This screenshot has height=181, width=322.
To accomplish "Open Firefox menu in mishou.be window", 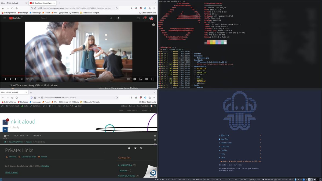I will pyautogui.click(x=154, y=98).
